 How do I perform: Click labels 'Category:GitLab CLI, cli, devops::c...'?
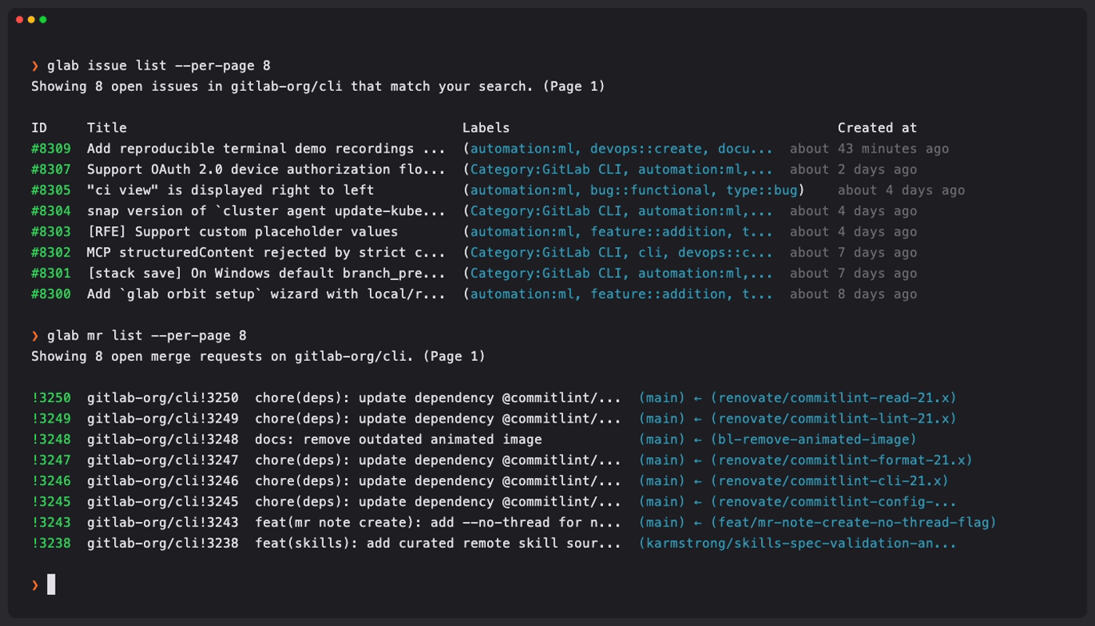[x=622, y=253]
